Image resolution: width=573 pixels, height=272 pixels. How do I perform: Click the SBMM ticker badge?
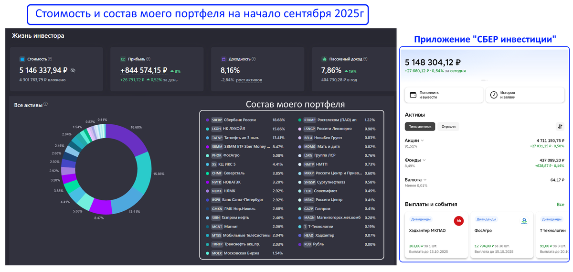click(x=217, y=147)
